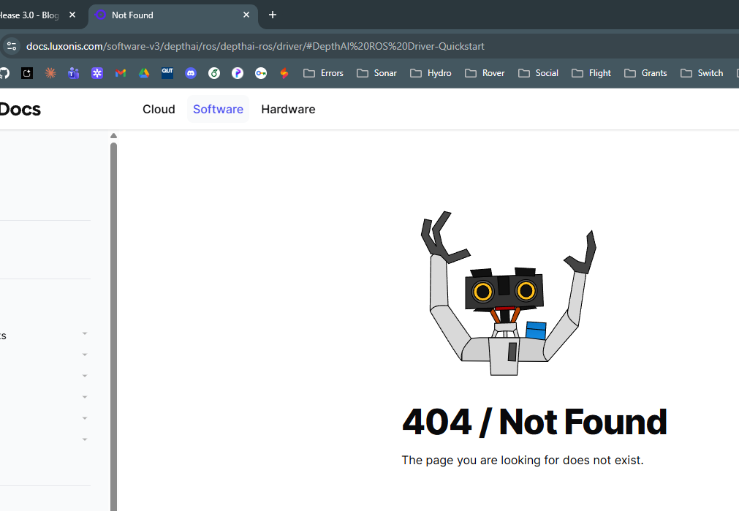Open the Microsoft Teams bookmark
This screenshot has width=739, height=511.
click(x=73, y=73)
